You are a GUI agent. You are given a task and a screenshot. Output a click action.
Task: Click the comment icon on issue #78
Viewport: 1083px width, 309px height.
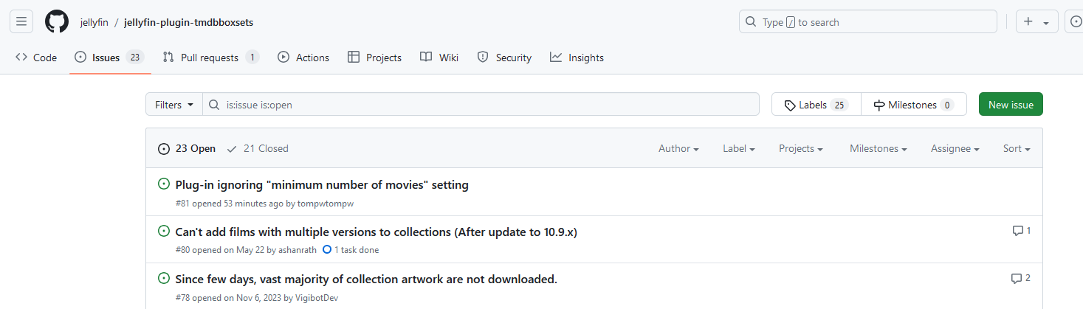coord(1017,278)
